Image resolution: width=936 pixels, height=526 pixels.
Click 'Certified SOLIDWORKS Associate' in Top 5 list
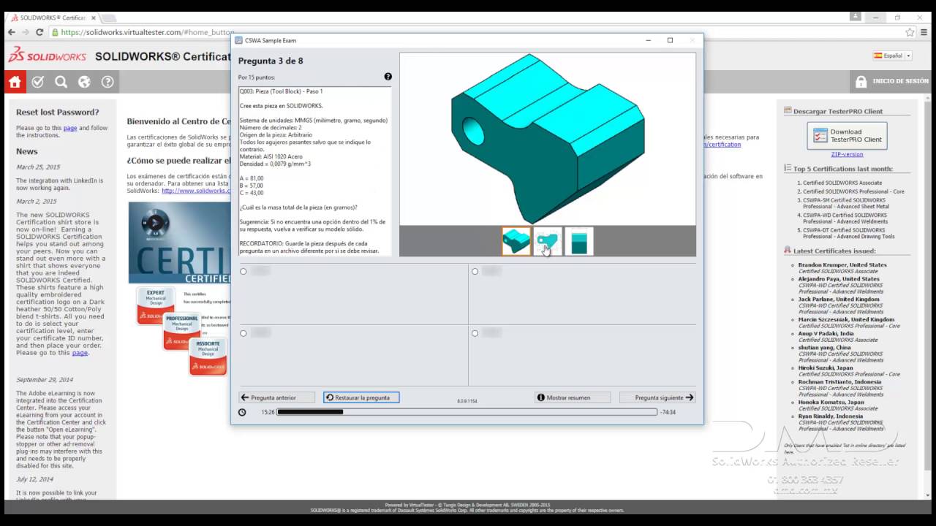[842, 183]
